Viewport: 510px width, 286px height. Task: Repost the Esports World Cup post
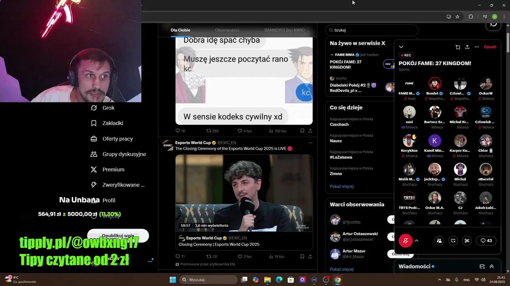pyautogui.click(x=212, y=257)
